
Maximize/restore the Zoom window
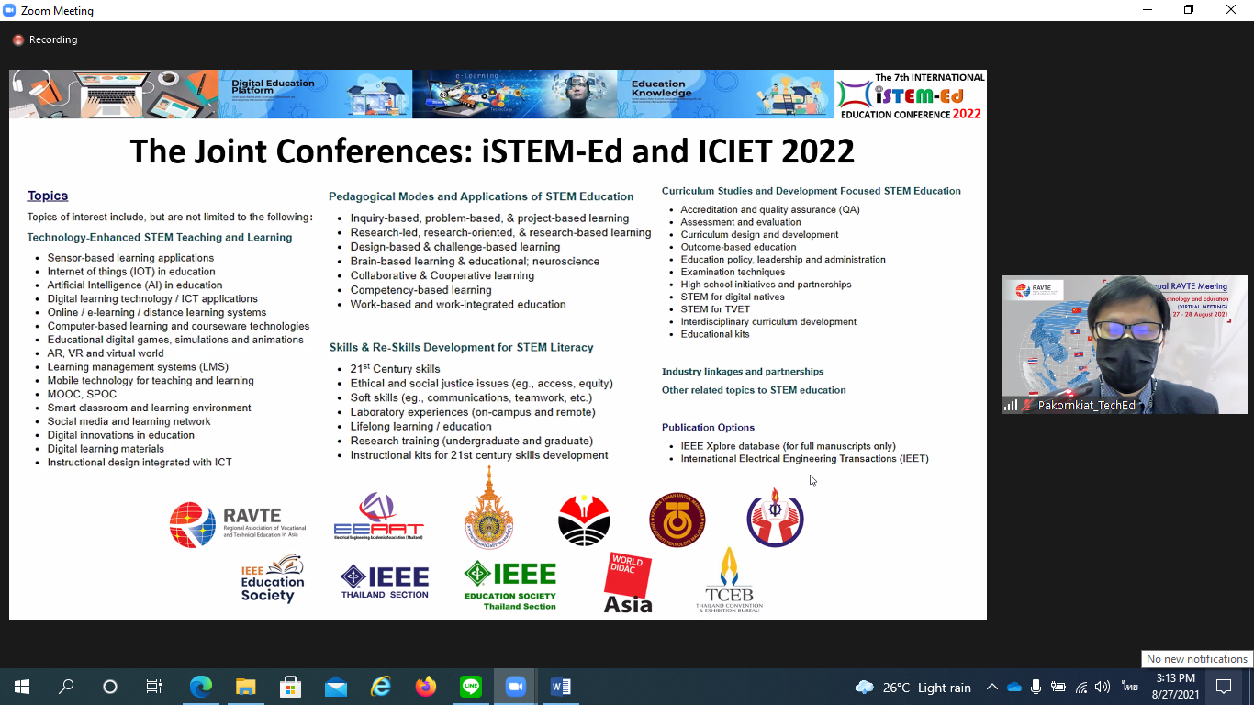click(1189, 10)
